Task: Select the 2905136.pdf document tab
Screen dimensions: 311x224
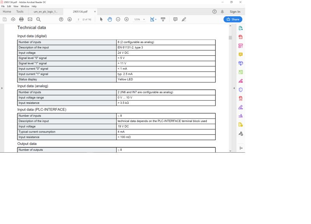Action: (x=80, y=12)
